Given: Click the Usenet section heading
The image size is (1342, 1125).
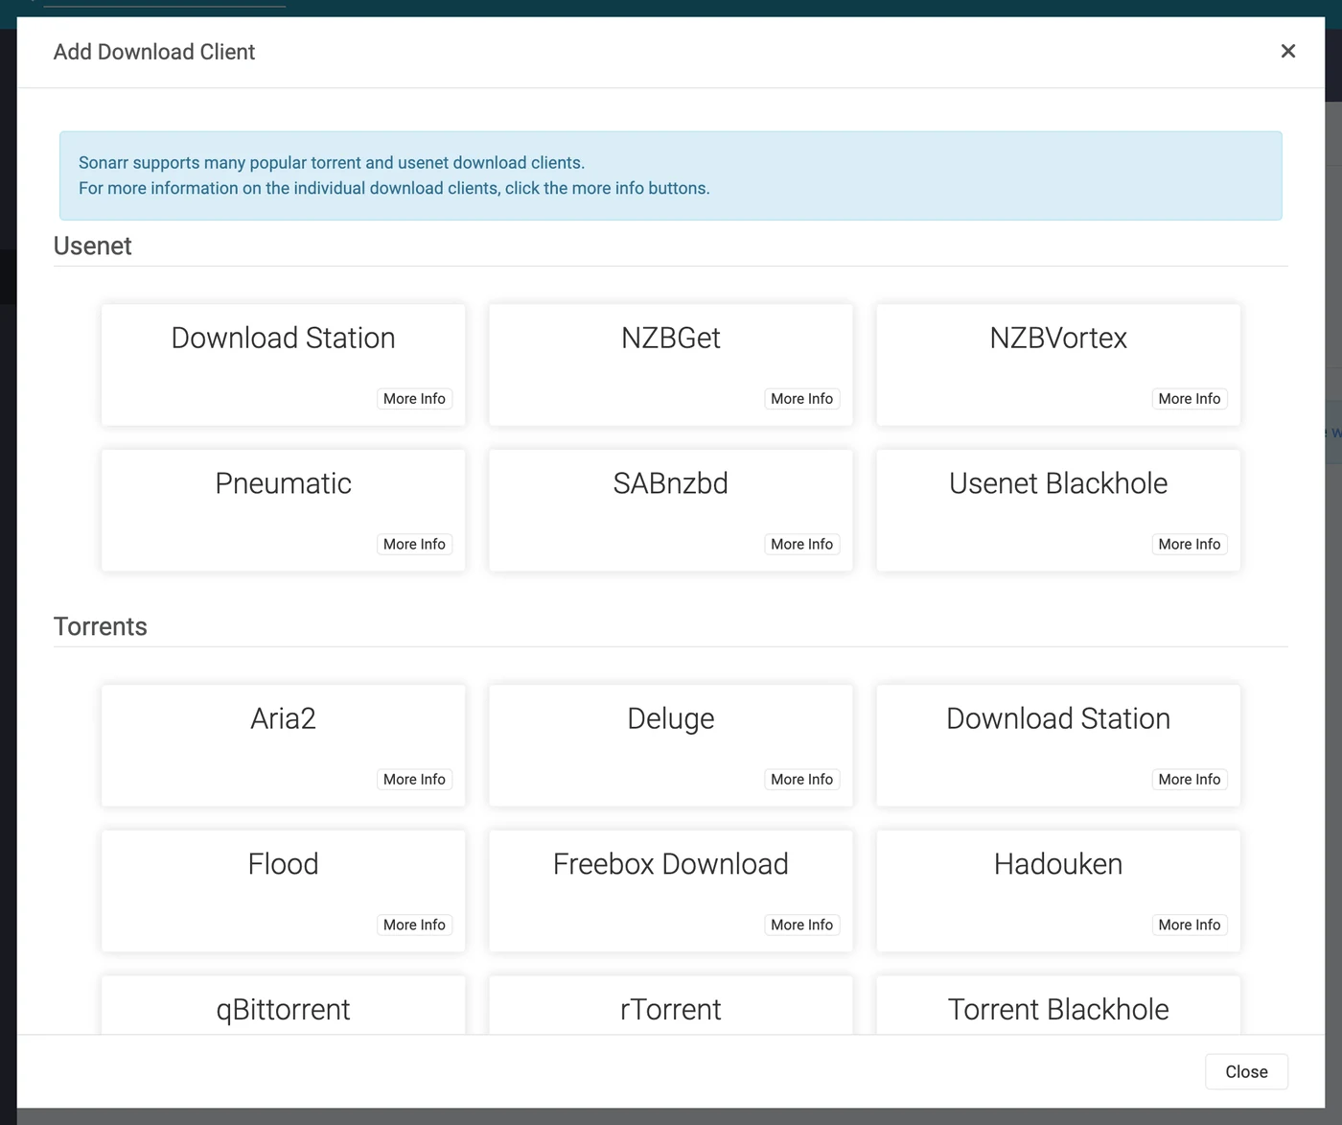Looking at the screenshot, I should pyautogui.click(x=92, y=246).
